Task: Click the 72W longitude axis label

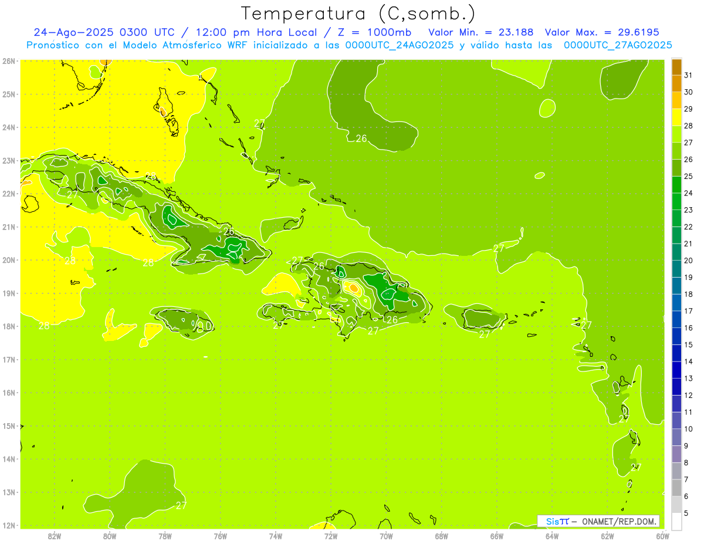Action: click(331, 536)
